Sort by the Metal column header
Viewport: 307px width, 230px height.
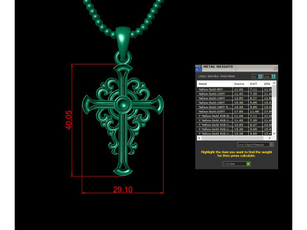point(215,84)
